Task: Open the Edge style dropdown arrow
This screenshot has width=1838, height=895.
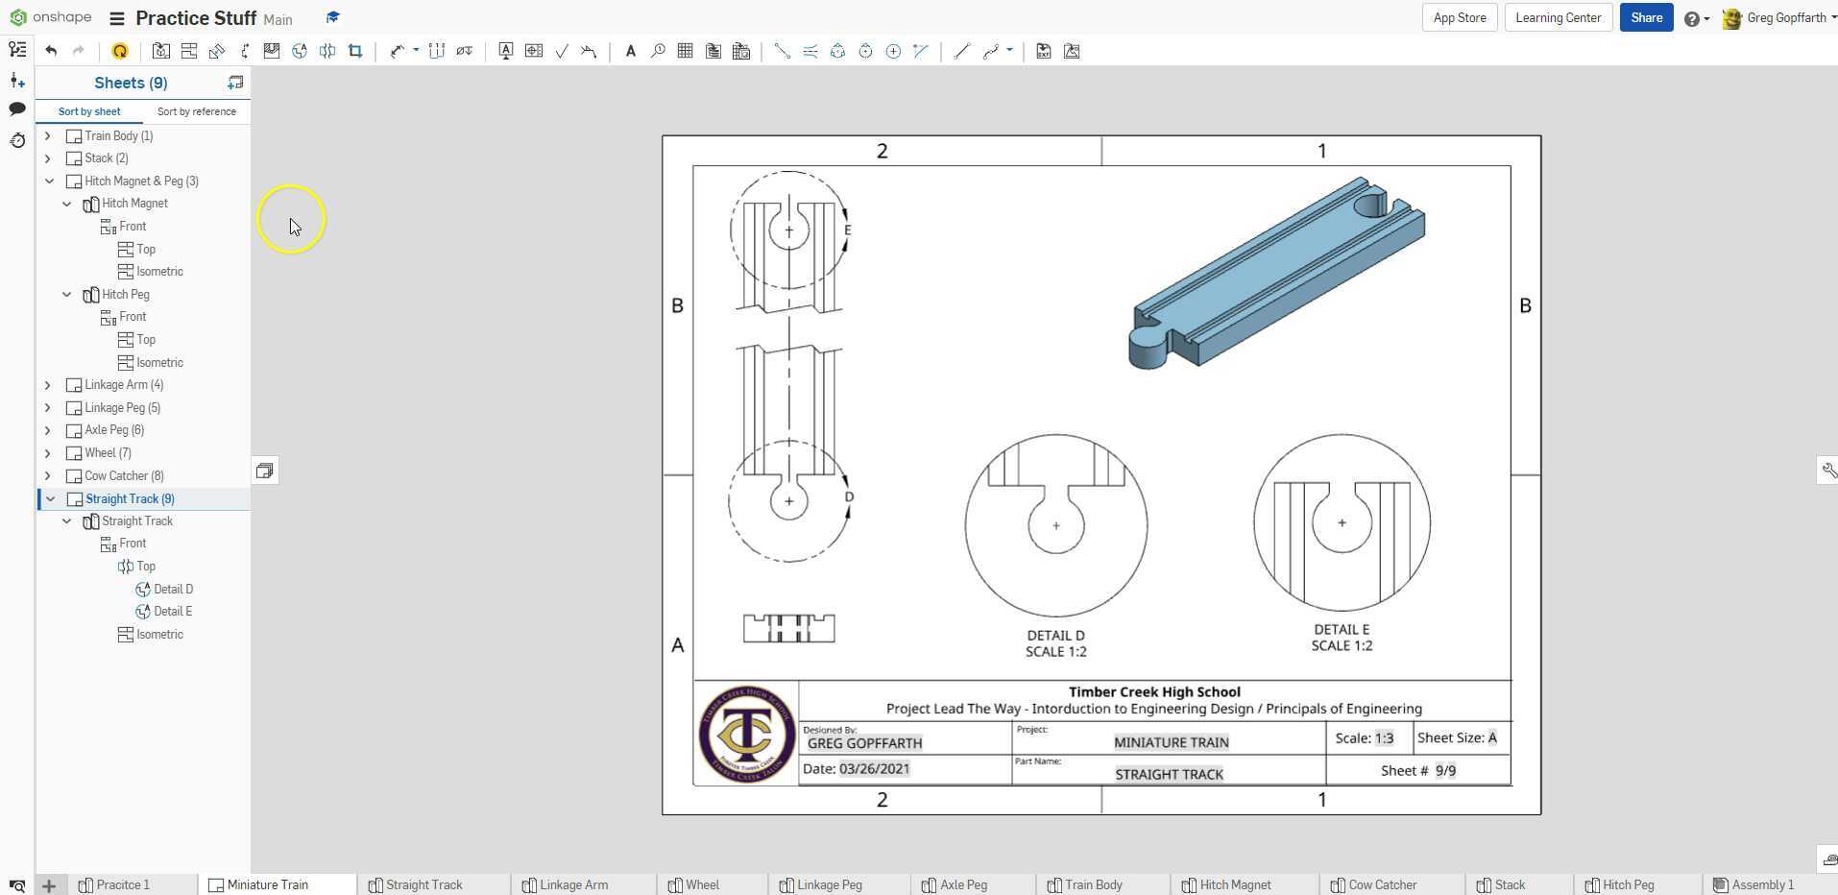Action: pyautogui.click(x=1007, y=51)
